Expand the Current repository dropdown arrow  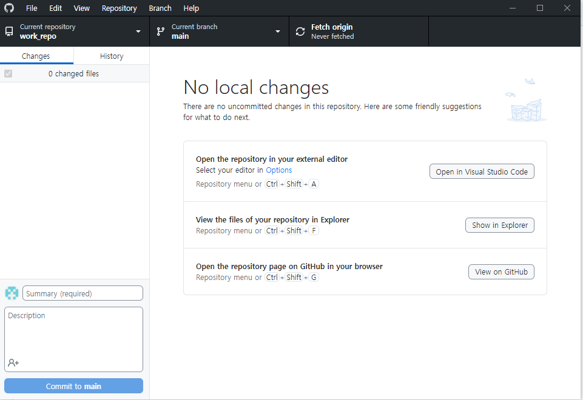138,32
